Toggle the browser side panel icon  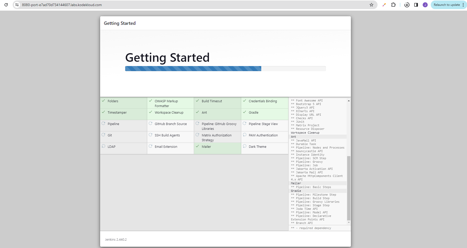coord(416,5)
